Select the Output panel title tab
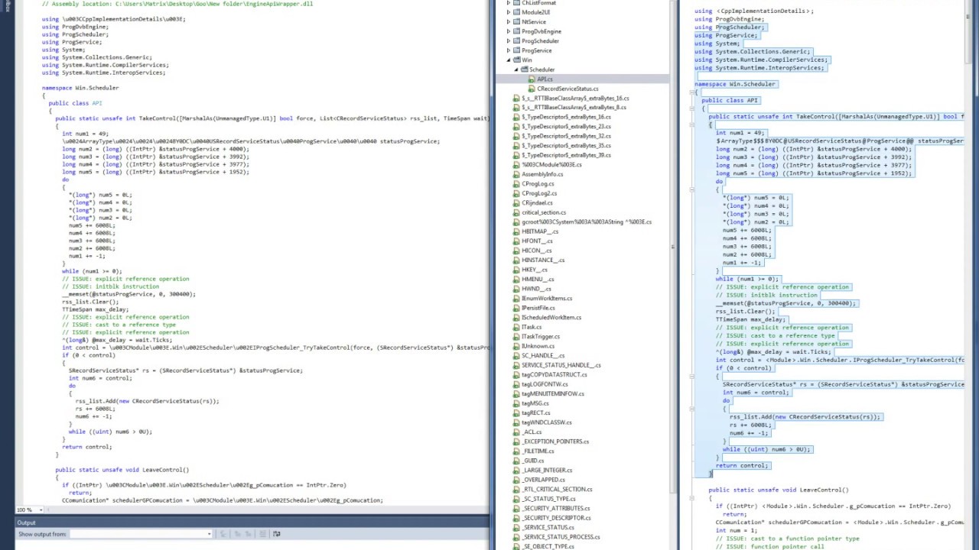 (x=27, y=523)
